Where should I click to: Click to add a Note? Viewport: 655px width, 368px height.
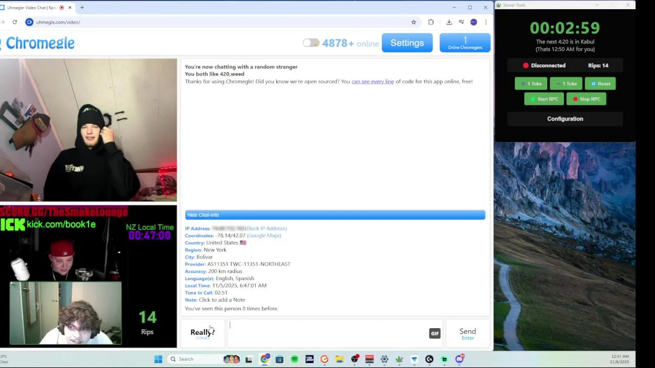tap(222, 300)
